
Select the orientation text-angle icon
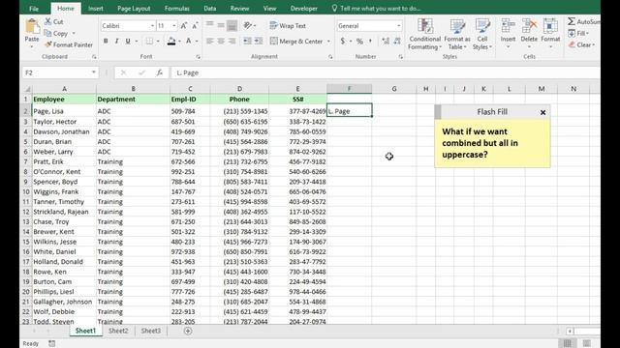coord(248,26)
